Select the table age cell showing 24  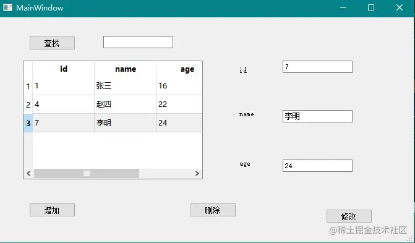[x=179, y=123]
